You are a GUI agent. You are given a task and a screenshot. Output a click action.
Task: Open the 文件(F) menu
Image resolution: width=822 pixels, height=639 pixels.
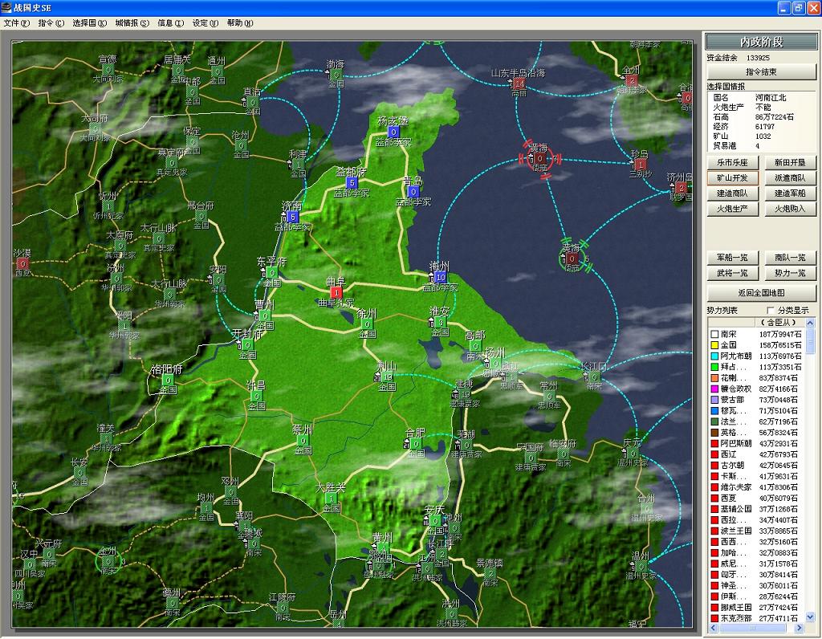[16, 23]
